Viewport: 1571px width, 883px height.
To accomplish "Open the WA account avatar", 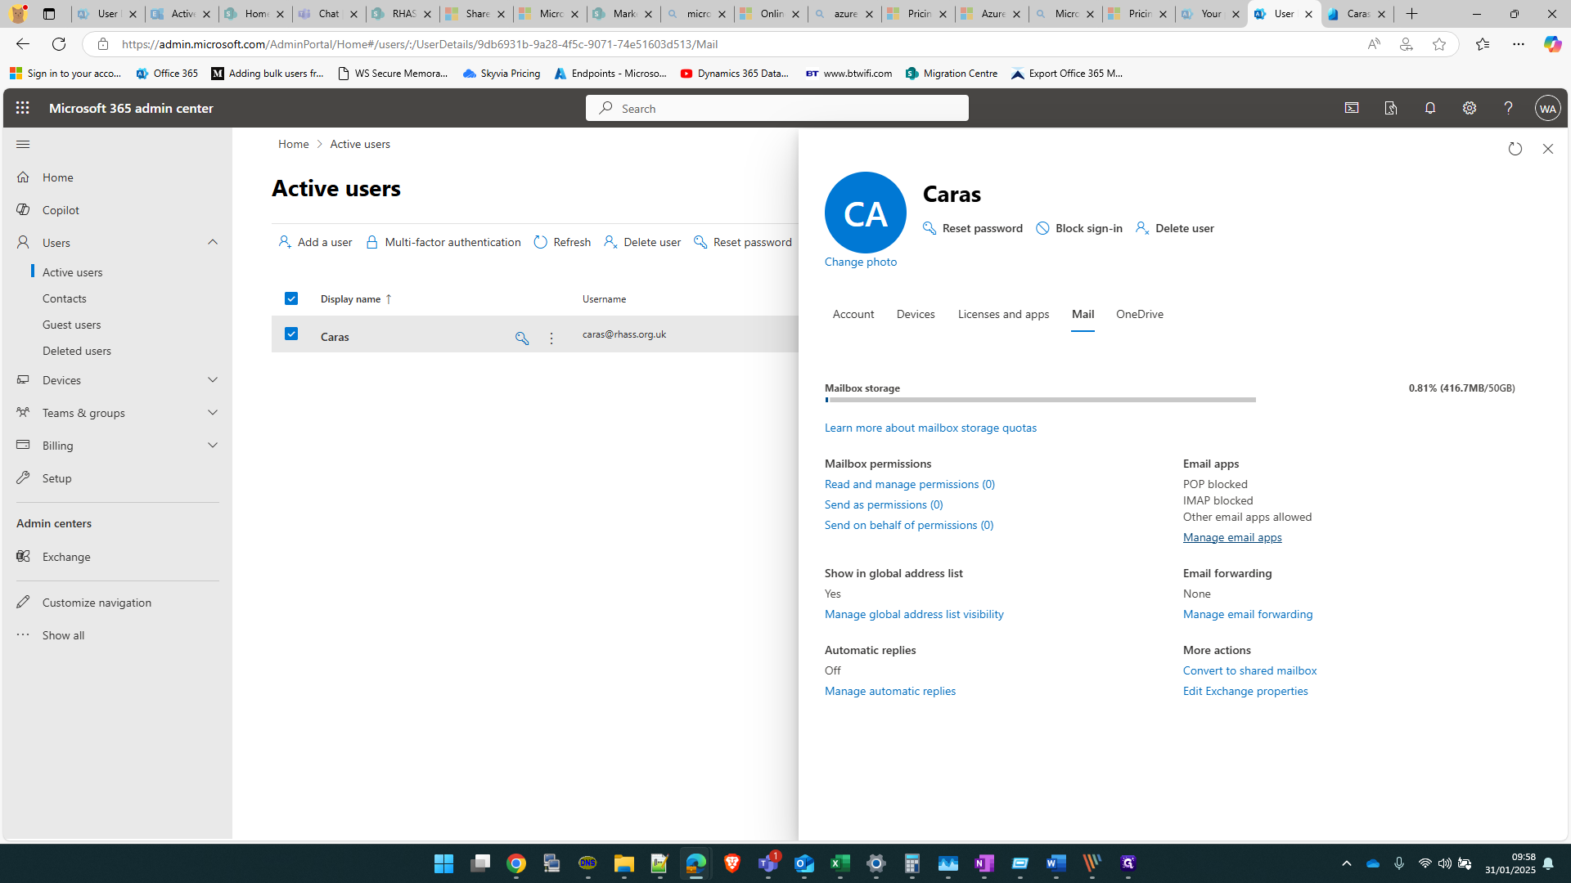I will pyautogui.click(x=1548, y=108).
